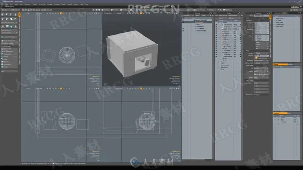Click the orange icon in the upper wireframe viewport header
303x170 pixels.
point(61,13)
